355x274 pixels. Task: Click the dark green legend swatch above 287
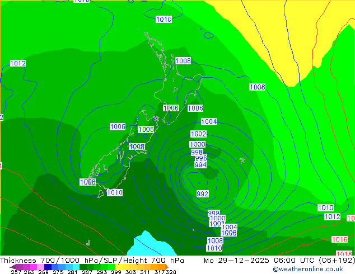pos(83,267)
